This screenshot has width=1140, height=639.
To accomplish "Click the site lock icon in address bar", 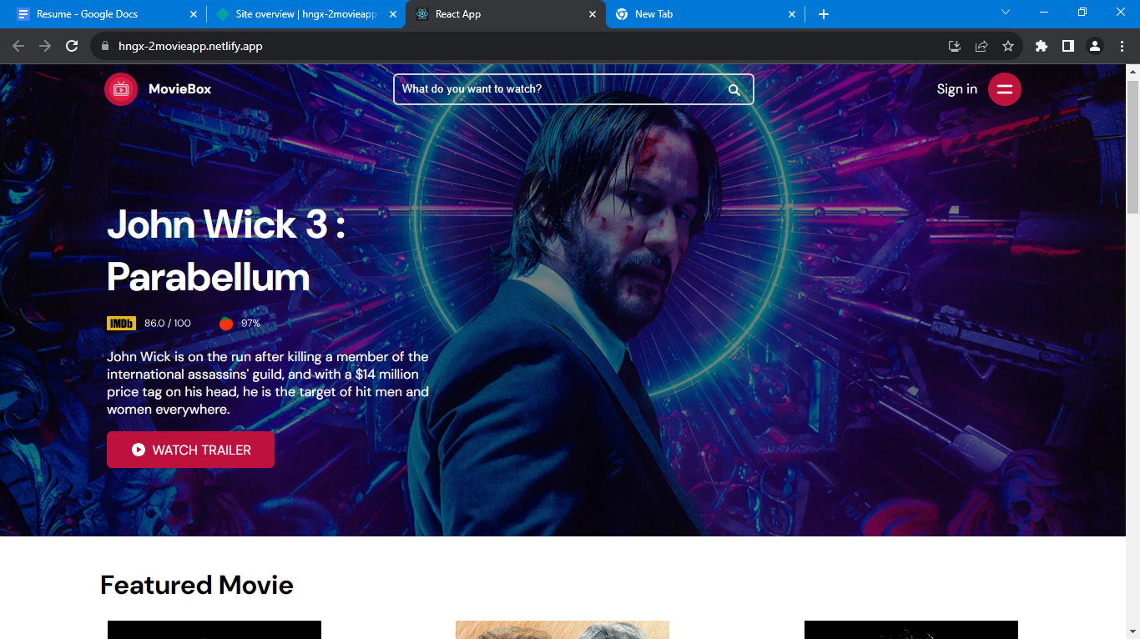I will pyautogui.click(x=105, y=46).
